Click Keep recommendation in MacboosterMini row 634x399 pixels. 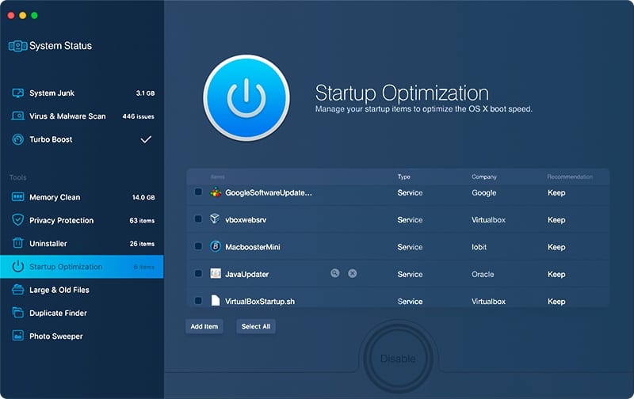[x=556, y=247]
